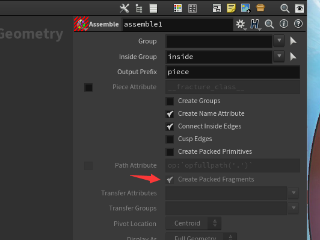Click the assemble1 node name field
The width and height of the screenshot is (320, 240).
point(177,24)
